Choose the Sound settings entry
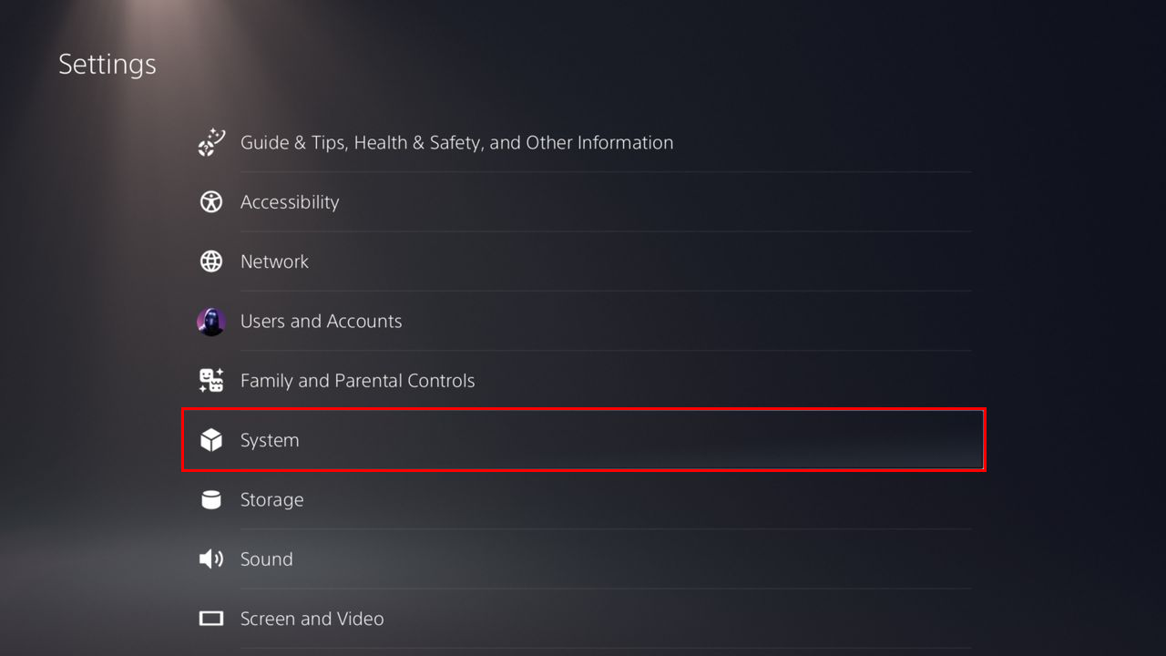 (266, 559)
